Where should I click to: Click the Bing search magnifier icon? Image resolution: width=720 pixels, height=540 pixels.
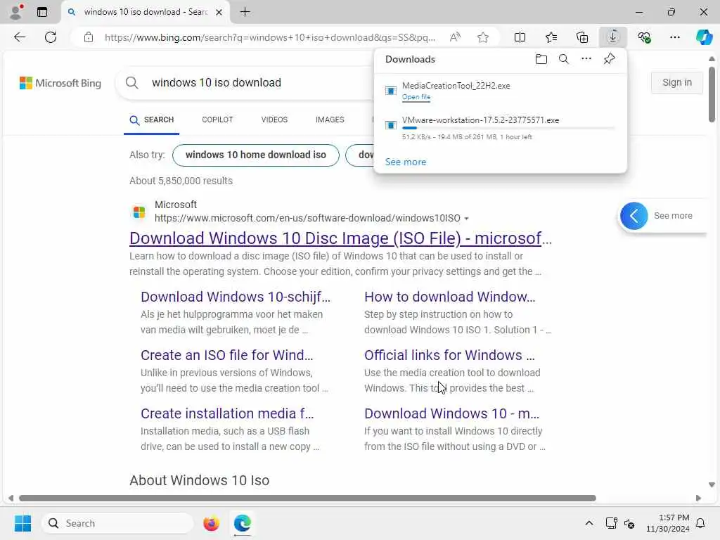point(131,83)
